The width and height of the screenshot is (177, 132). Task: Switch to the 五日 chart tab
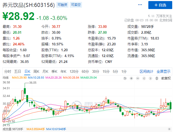[18, 71]
